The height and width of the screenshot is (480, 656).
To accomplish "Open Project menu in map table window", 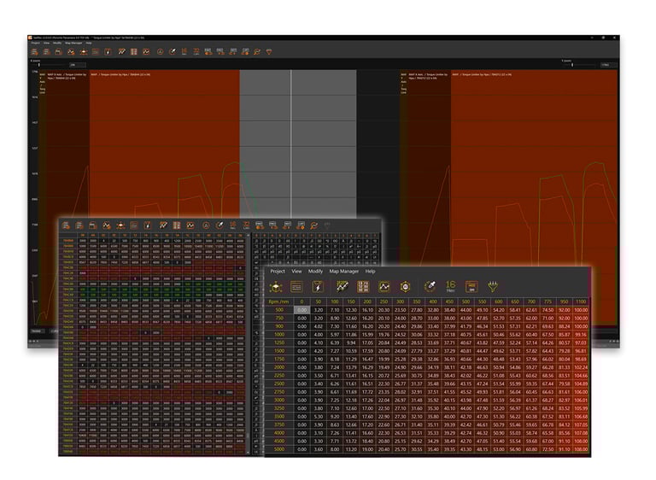I will point(278,272).
